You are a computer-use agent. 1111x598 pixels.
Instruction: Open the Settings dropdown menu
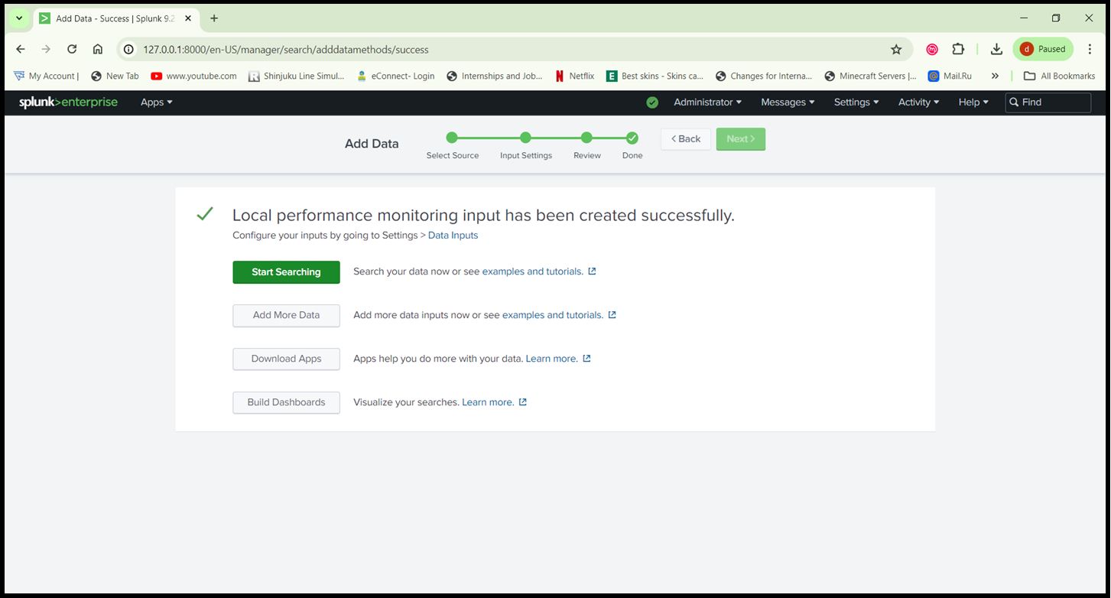(x=855, y=102)
